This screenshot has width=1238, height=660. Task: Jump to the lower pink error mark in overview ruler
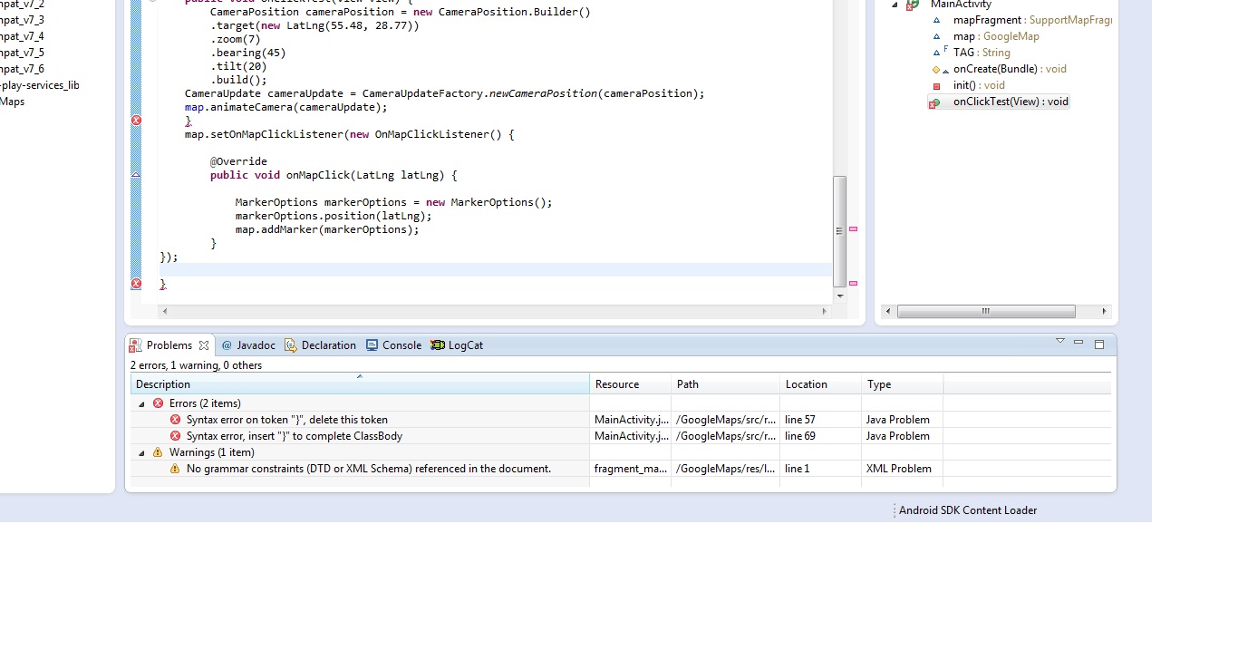853,283
